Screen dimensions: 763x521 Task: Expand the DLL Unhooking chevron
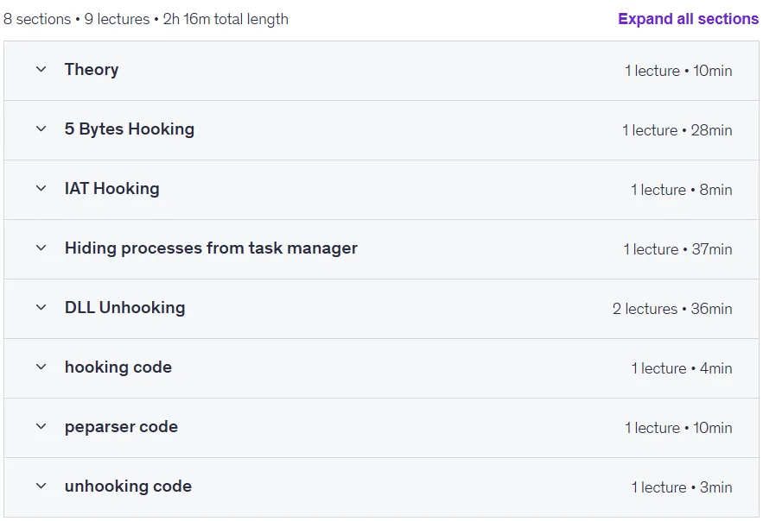(x=41, y=308)
